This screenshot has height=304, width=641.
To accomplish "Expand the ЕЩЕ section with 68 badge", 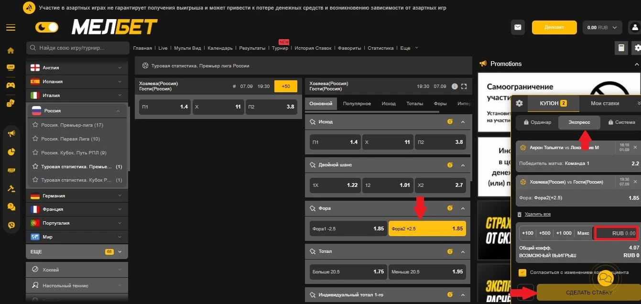I will (x=77, y=251).
